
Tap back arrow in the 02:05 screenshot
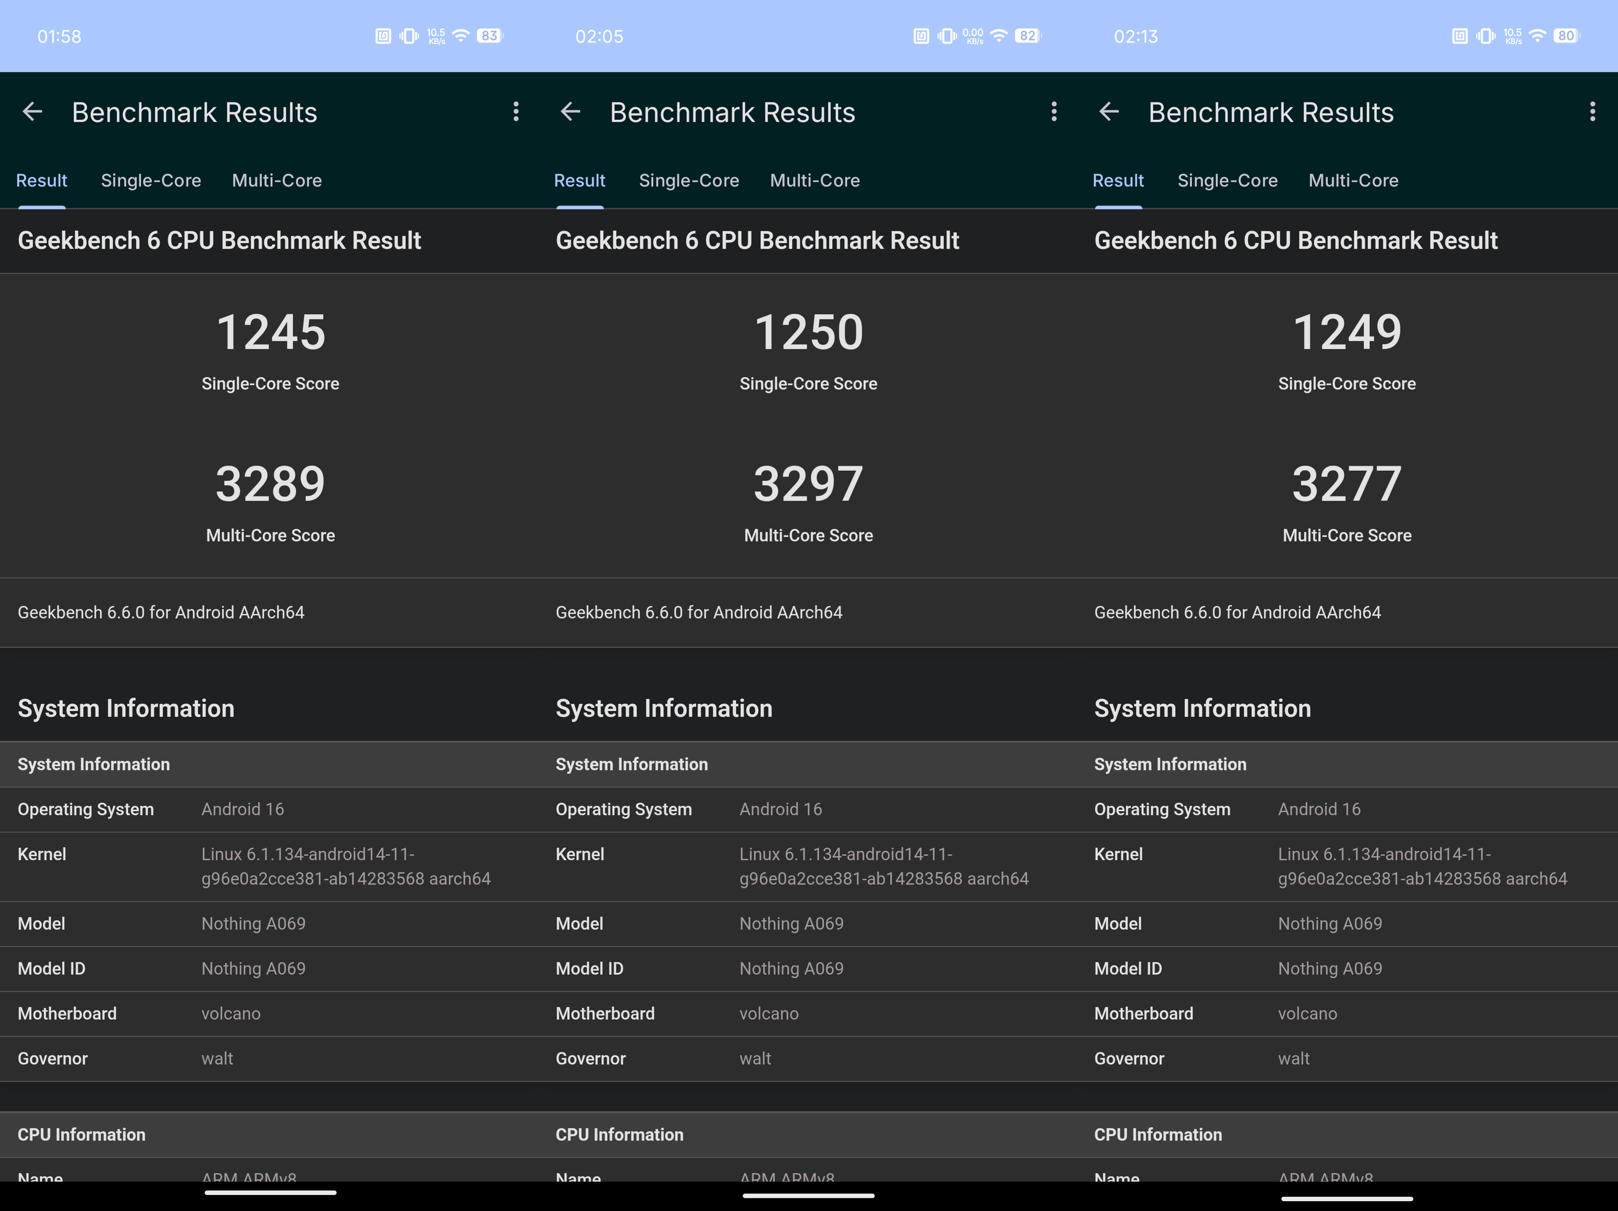point(571,112)
